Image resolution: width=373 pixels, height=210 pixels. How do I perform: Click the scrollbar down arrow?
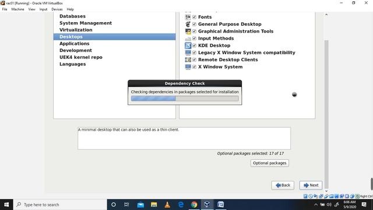pos(326,191)
